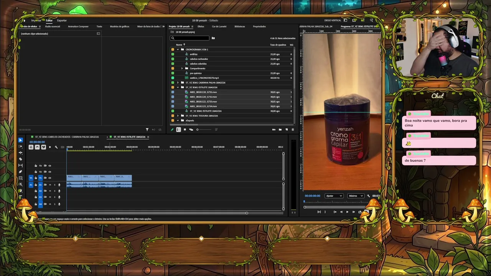Switch project panel to freeform view
This screenshot has height=276, width=491.
(x=191, y=130)
